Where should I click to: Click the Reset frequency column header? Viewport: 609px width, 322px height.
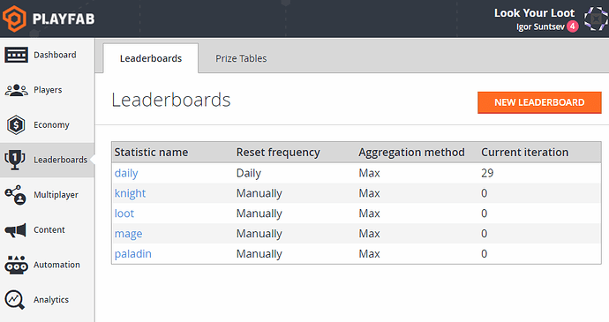click(278, 153)
